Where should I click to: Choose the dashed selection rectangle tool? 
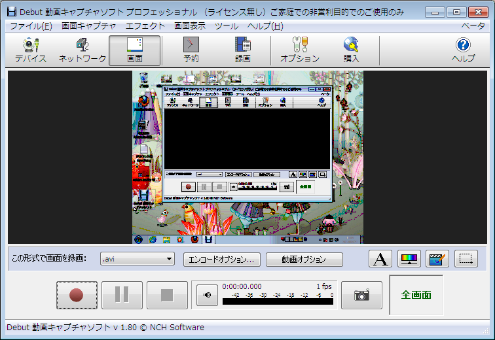466,259
